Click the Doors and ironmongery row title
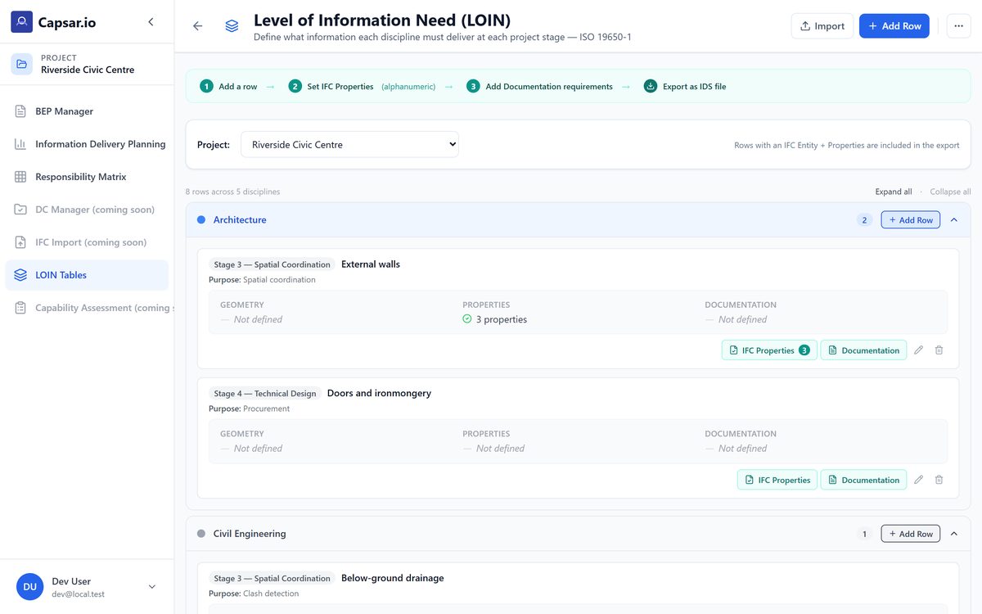The width and height of the screenshot is (982, 614). [379, 393]
